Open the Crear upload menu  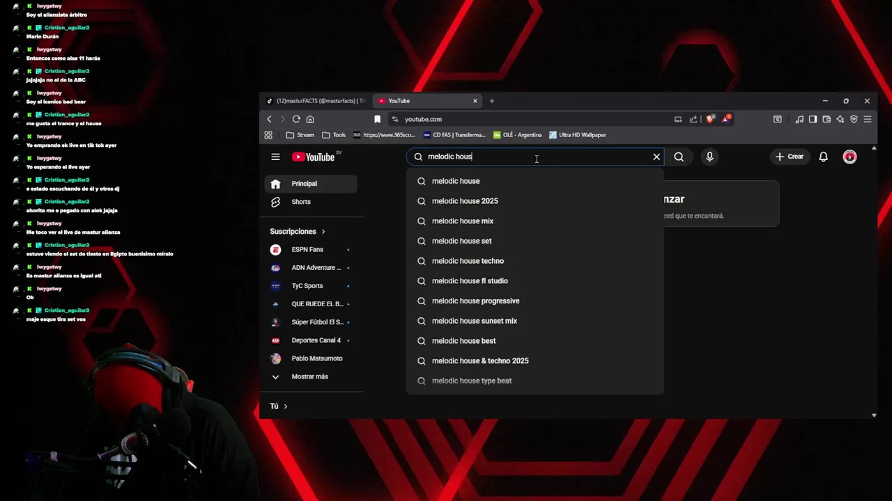tap(790, 157)
